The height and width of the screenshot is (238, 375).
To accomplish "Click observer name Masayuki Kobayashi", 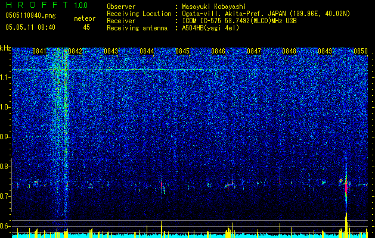I will click(x=213, y=7).
